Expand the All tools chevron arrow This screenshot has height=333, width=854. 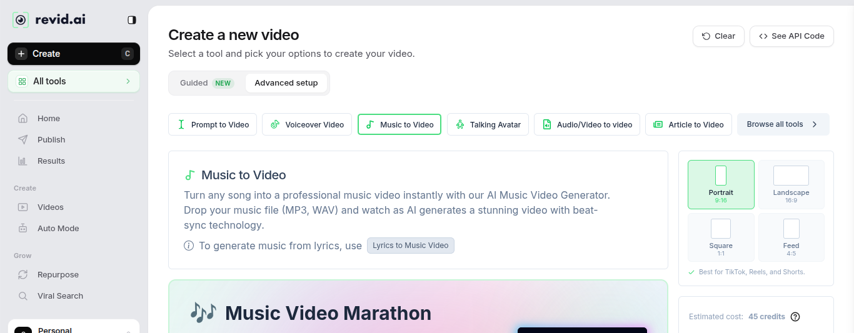[128, 81]
